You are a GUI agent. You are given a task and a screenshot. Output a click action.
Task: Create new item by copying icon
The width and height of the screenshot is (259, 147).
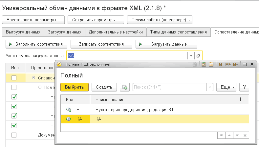click(x=125, y=87)
